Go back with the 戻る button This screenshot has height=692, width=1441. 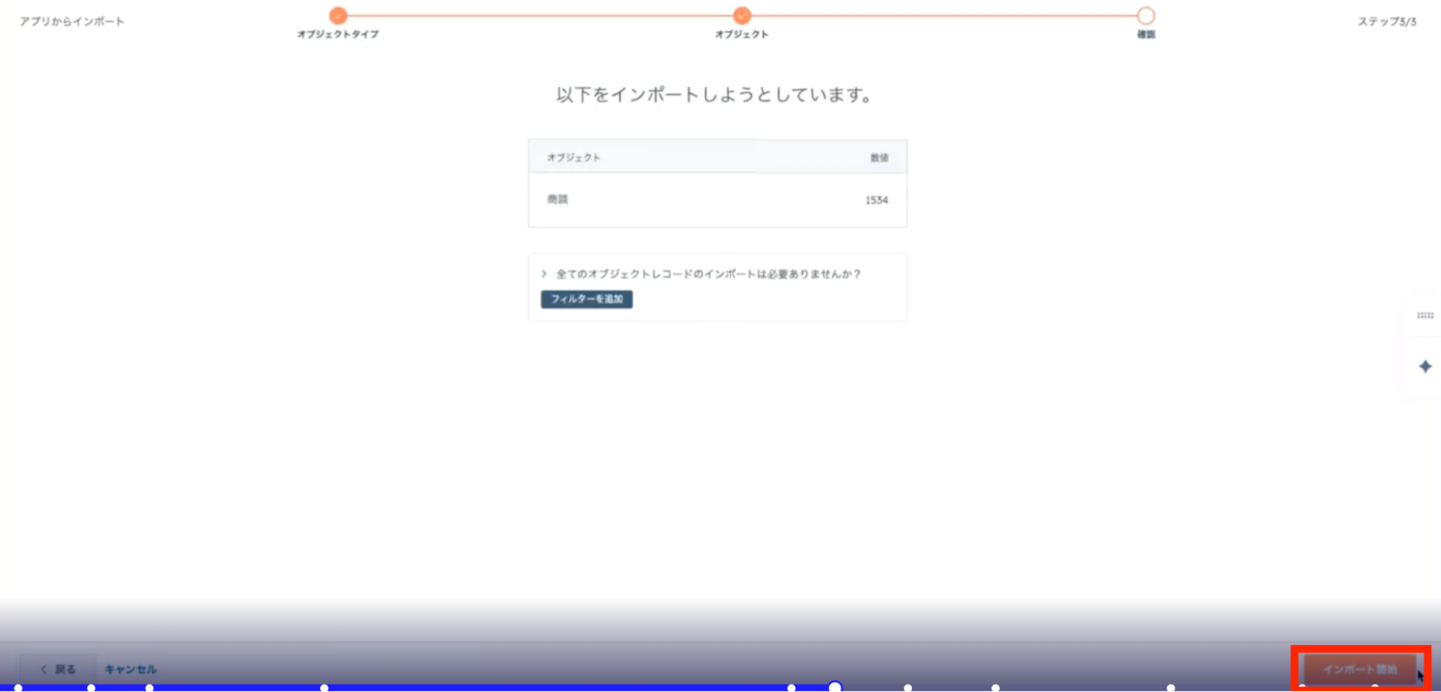[x=58, y=669]
